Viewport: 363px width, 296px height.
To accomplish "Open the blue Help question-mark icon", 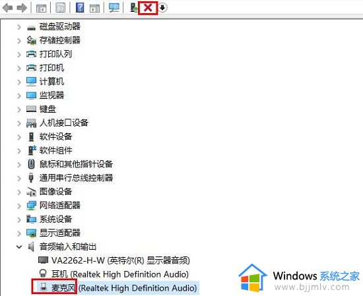I will click(80, 8).
